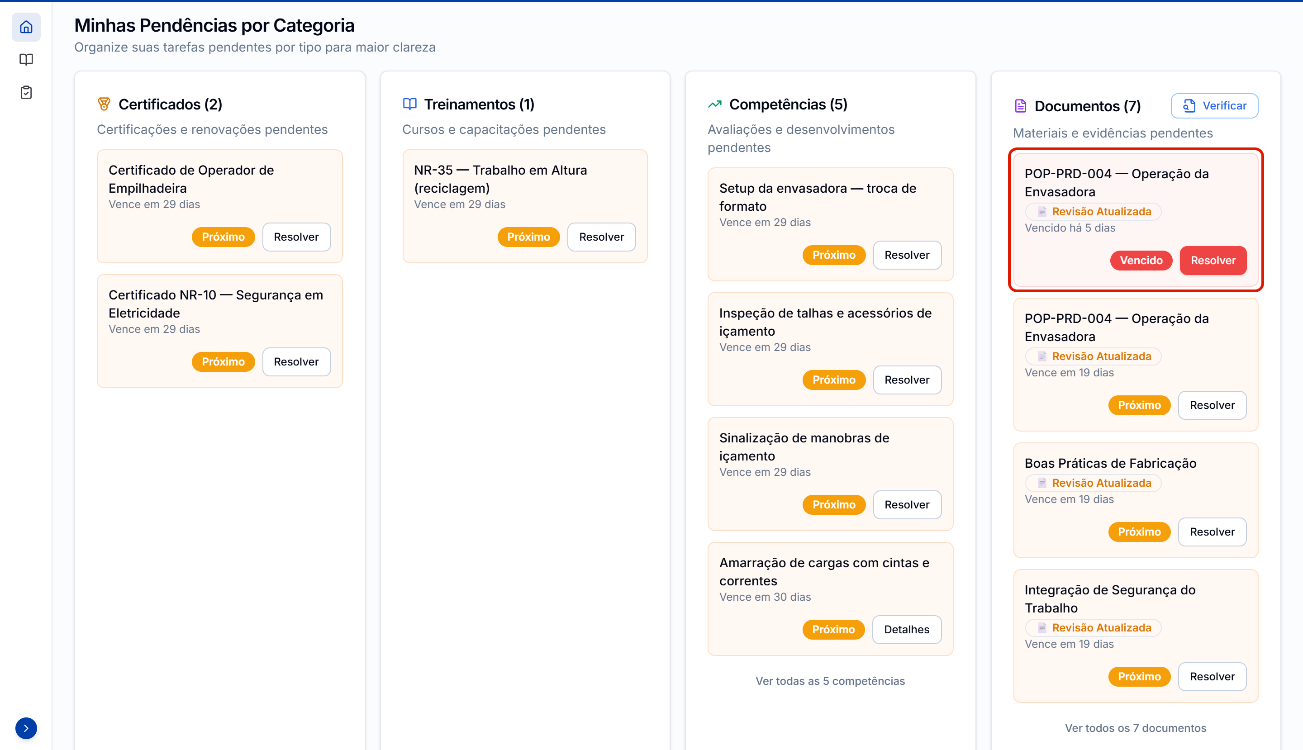Resolve Inspeção de talhas competency
The height and width of the screenshot is (750, 1303).
click(907, 380)
